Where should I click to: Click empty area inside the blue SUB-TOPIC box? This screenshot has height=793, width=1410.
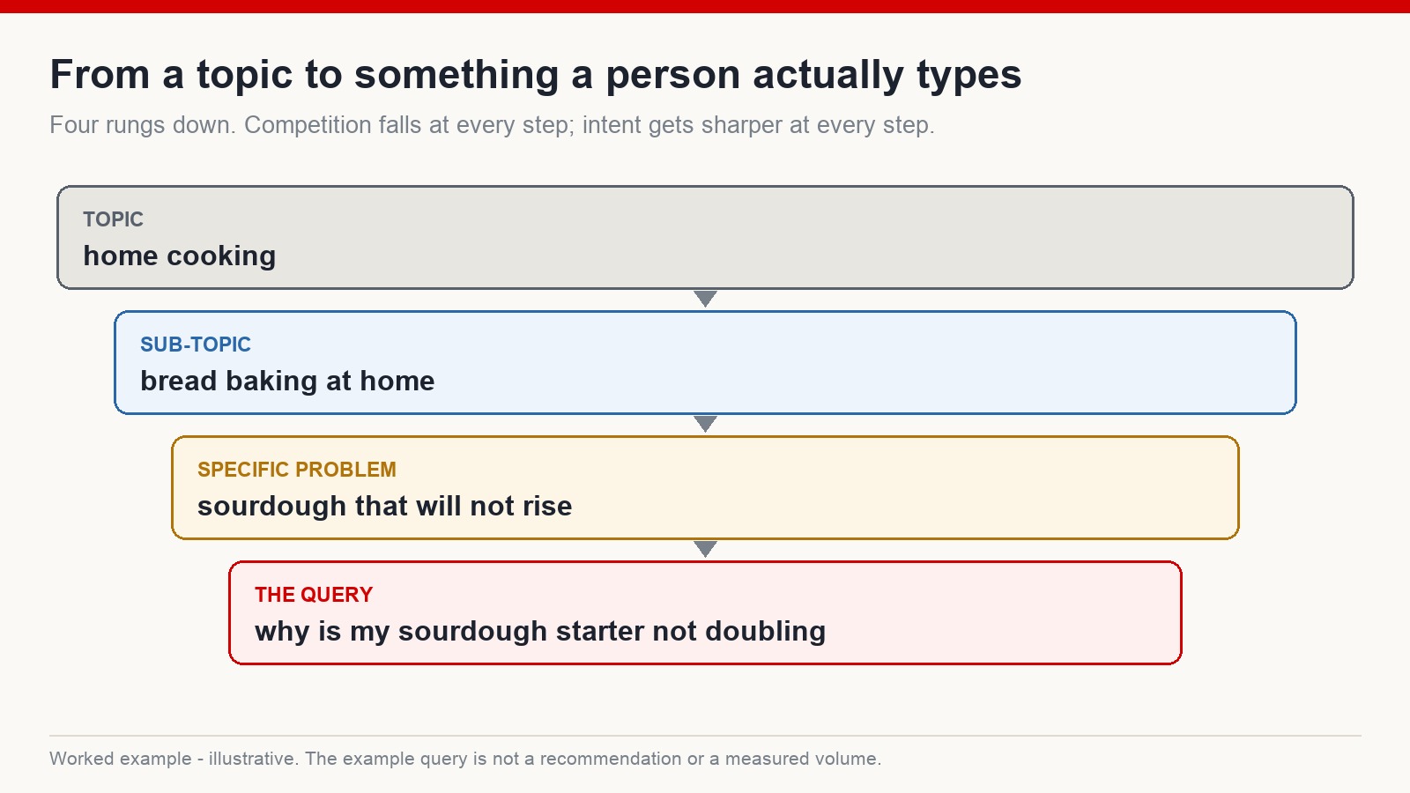[881, 363]
